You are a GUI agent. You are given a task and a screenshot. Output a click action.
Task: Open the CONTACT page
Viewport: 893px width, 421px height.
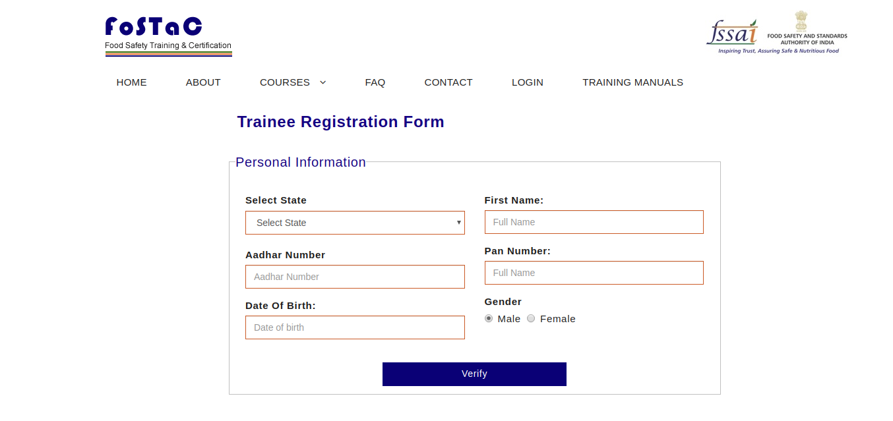tap(448, 82)
